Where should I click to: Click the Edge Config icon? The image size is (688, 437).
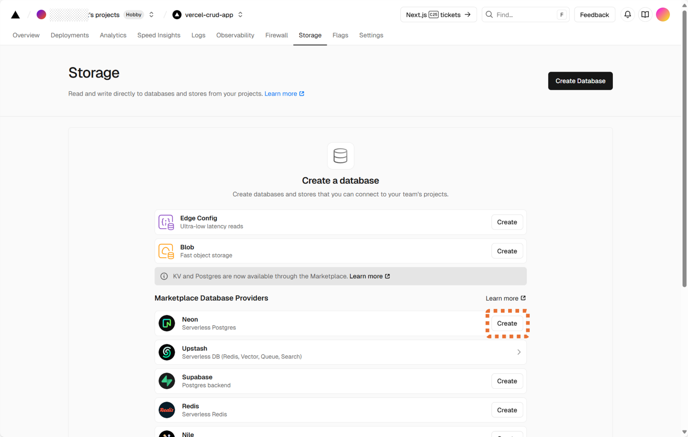coord(166,222)
